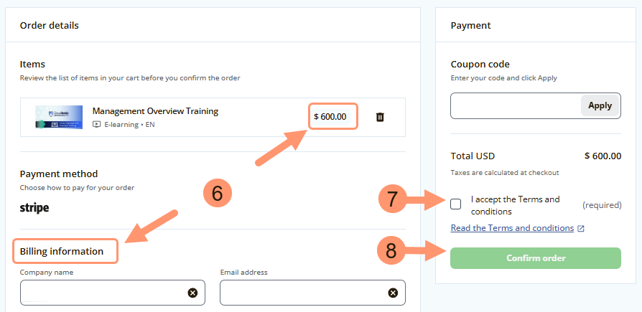Viewport: 642px width, 312px height.
Task: Click the external link icon beside Terms link
Action: 581,229
